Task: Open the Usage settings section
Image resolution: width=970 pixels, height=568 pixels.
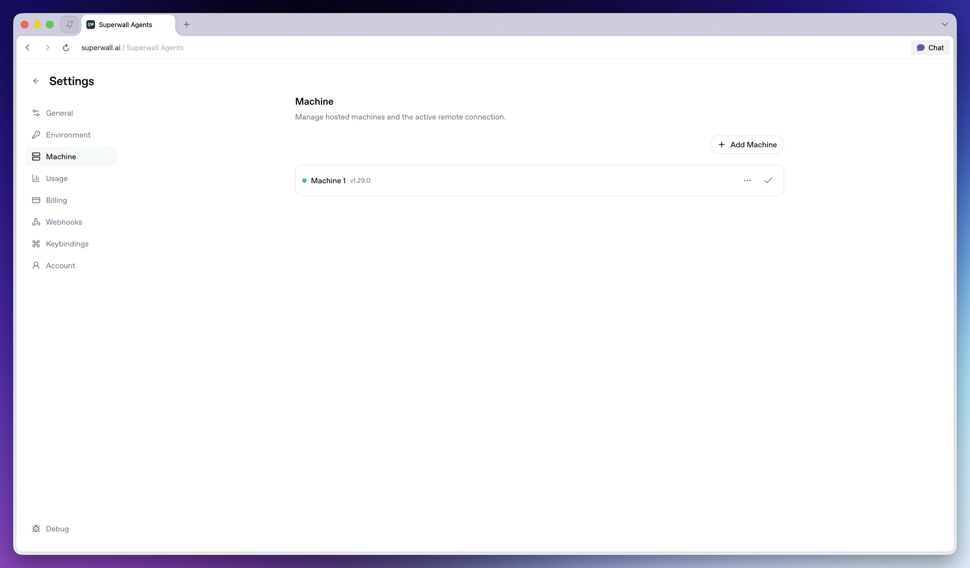Action: click(x=71, y=178)
